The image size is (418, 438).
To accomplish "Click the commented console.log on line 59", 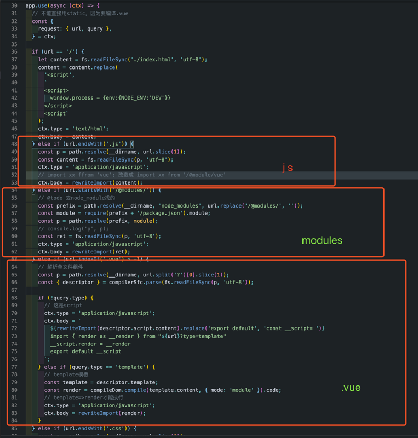I will (73, 229).
